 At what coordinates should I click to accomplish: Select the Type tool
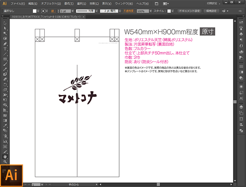[x=5, y=49]
